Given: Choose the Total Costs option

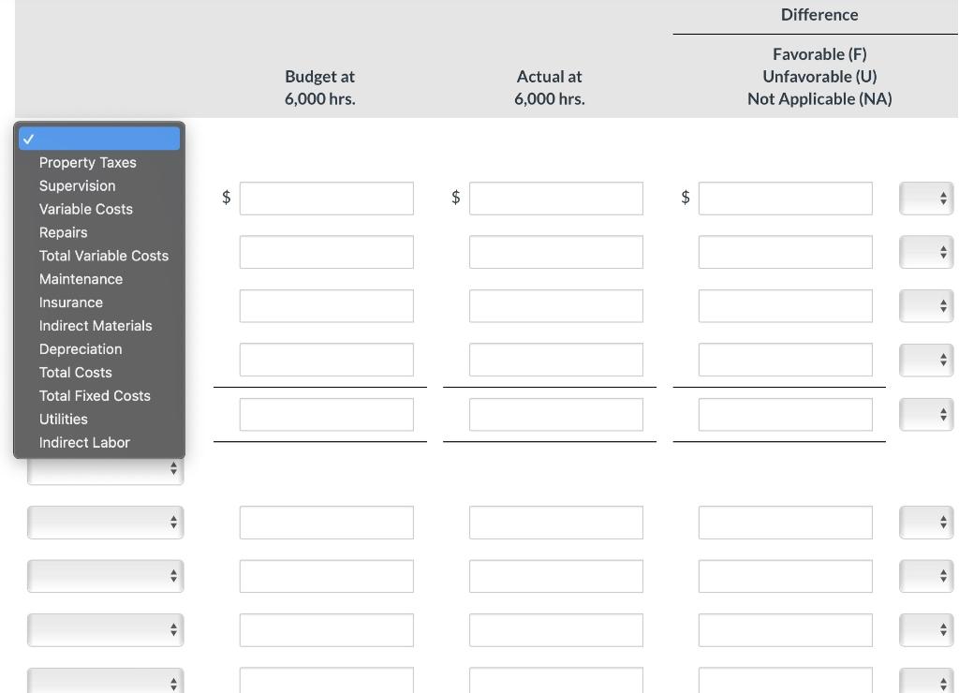Looking at the screenshot, I should (99, 372).
